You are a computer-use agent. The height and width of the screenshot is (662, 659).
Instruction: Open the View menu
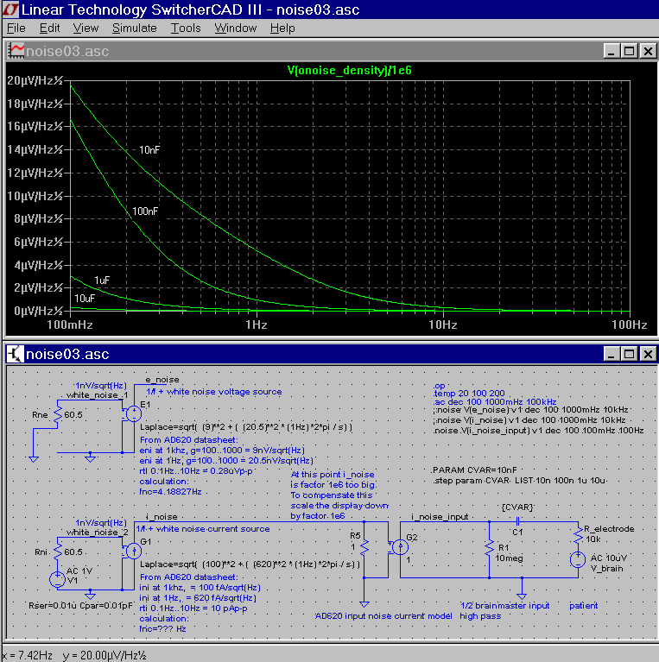click(86, 28)
